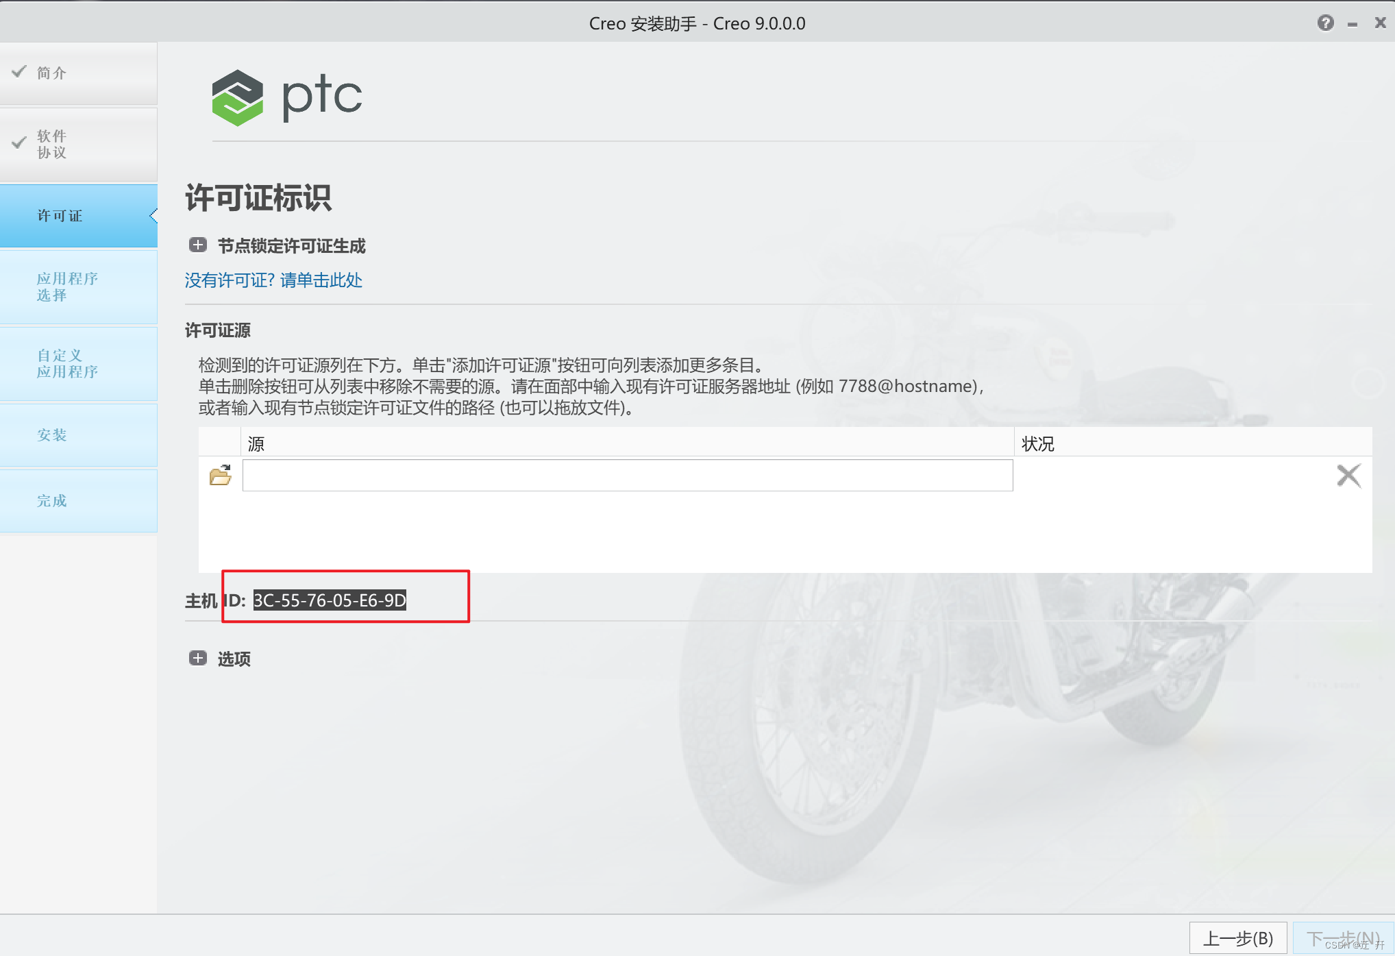Minimize the Creo installer window
1395x956 pixels.
pos(1353,25)
